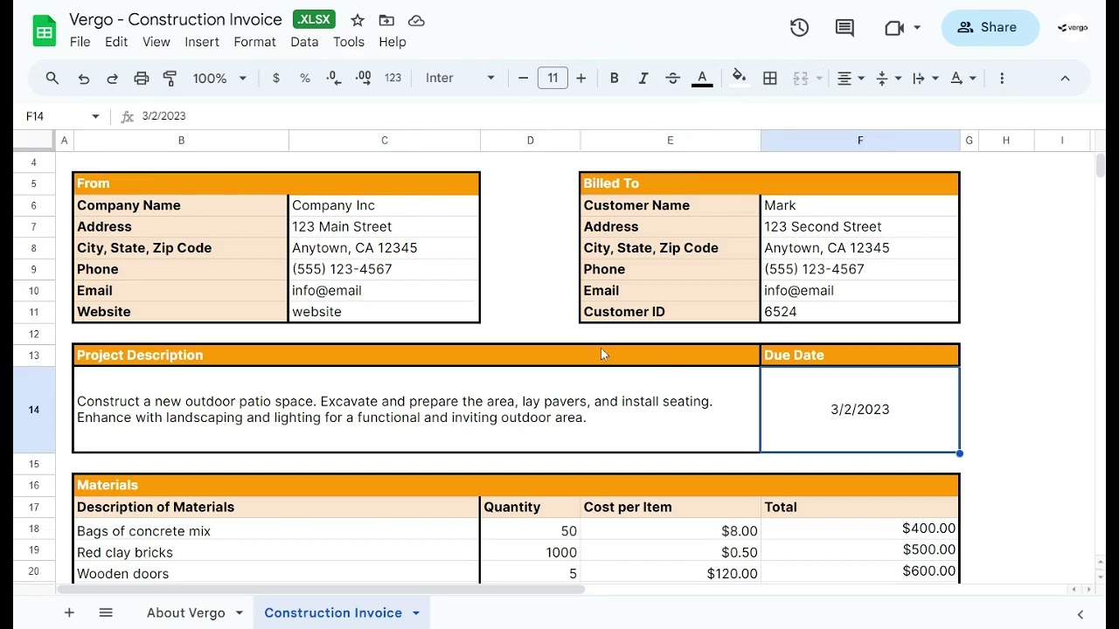Open About Vergo tab dropdown arrow
The height and width of the screenshot is (629, 1119).
[239, 613]
